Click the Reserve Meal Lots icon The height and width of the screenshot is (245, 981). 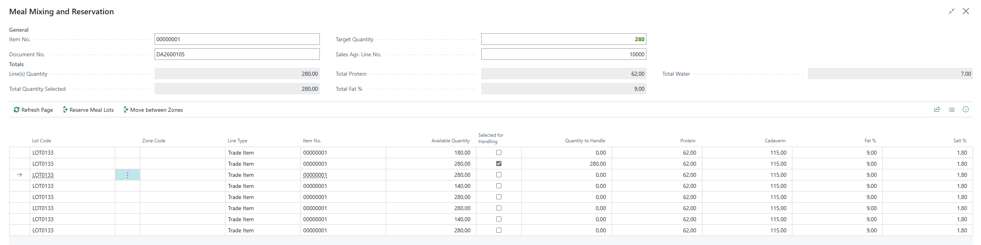[65, 110]
